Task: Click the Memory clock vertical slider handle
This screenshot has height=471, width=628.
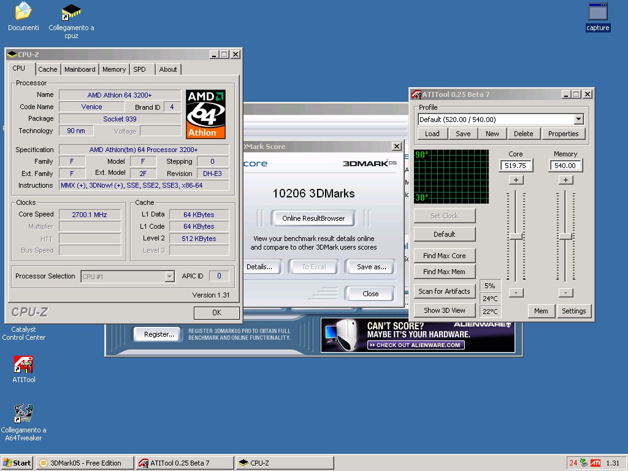Action: [x=565, y=236]
